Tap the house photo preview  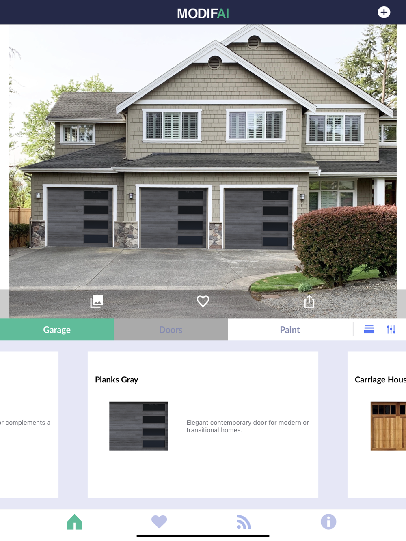[203, 157]
